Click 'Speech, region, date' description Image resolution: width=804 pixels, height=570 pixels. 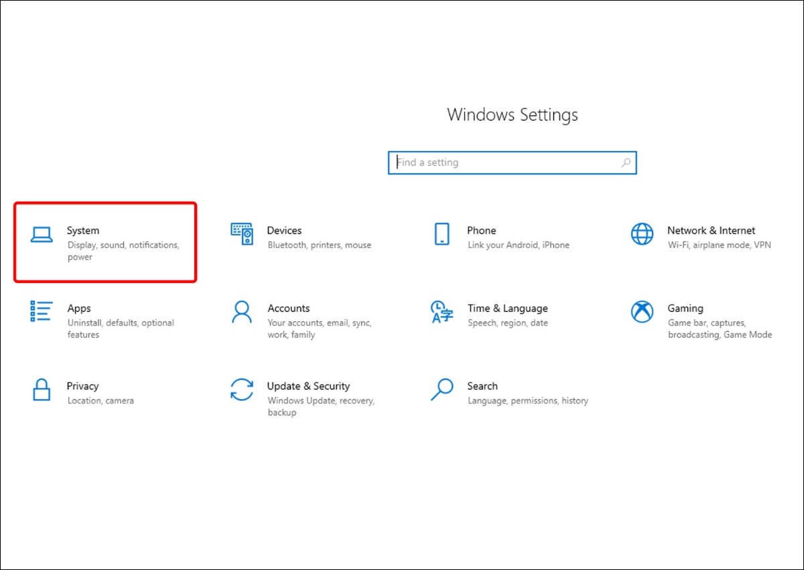pyautogui.click(x=508, y=323)
